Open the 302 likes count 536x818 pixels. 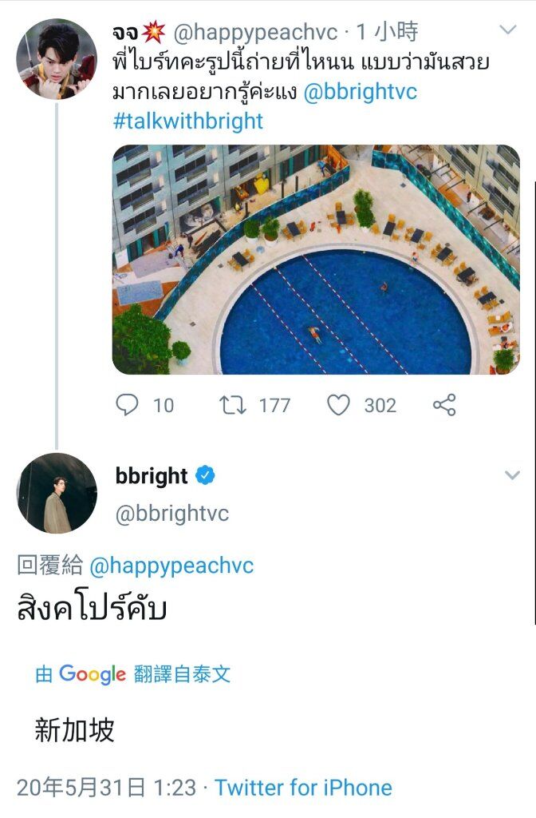(x=380, y=405)
